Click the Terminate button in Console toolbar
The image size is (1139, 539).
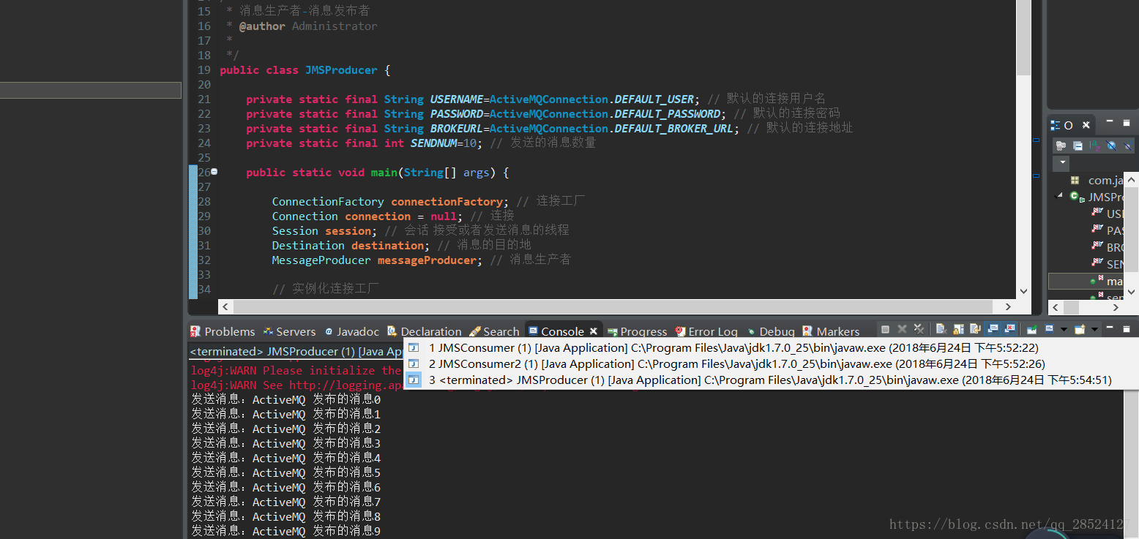[885, 330]
